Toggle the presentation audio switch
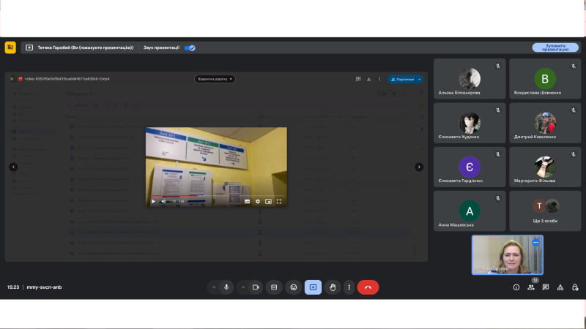This screenshot has width=586, height=329. [190, 48]
